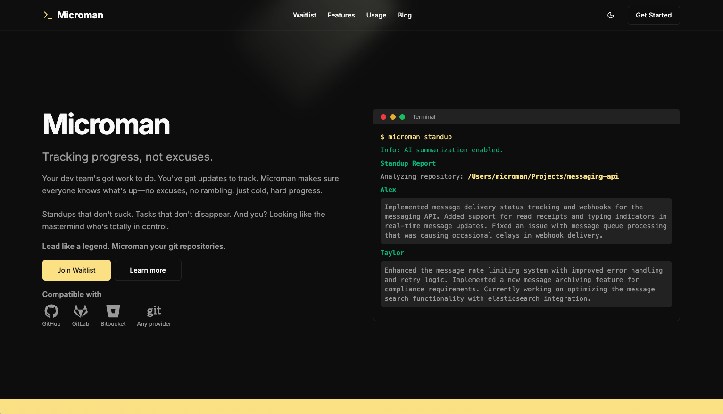Click the green terminal window dot
Image resolution: width=723 pixels, height=414 pixels.
pyautogui.click(x=402, y=117)
